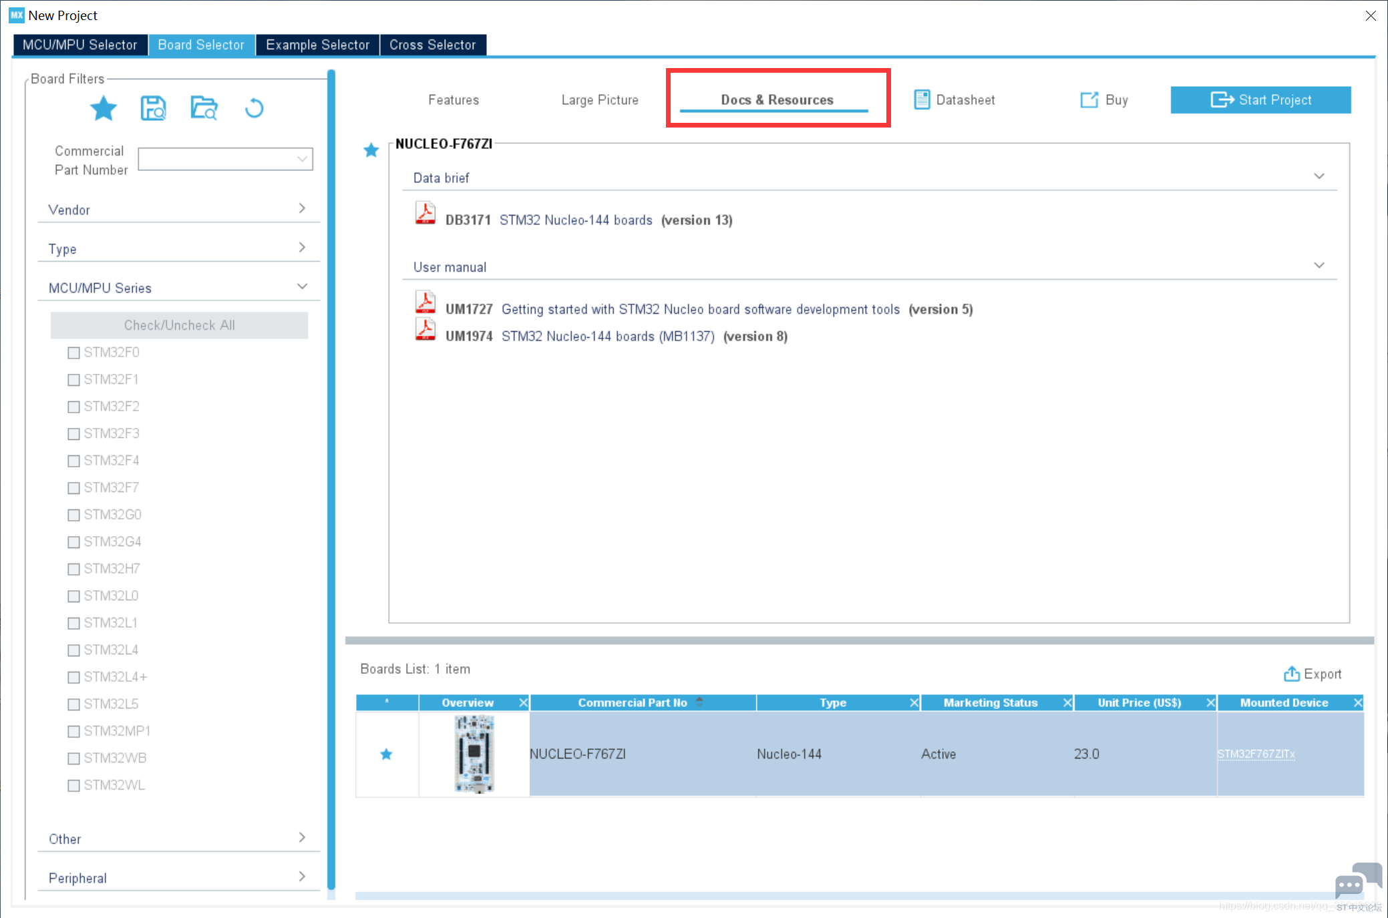The height and width of the screenshot is (918, 1388).
Task: Open STM32 Nucleo-144 boards data brief link
Action: pyautogui.click(x=576, y=220)
